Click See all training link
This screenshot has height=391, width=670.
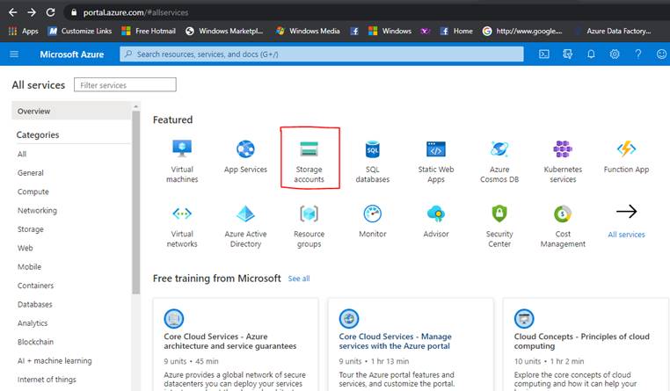[x=299, y=279]
